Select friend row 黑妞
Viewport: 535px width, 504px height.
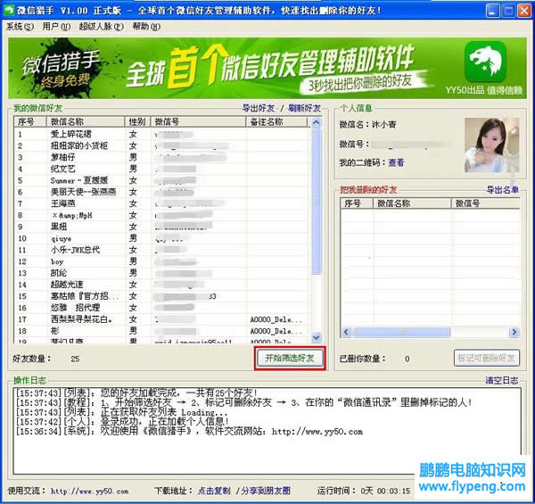point(161,227)
